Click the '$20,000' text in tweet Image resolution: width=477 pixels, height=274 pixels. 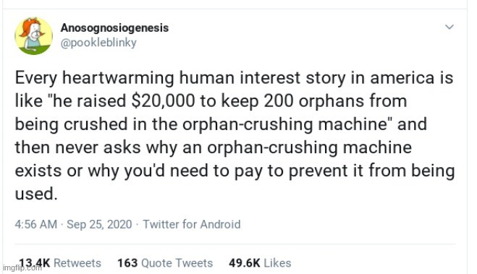(x=163, y=101)
